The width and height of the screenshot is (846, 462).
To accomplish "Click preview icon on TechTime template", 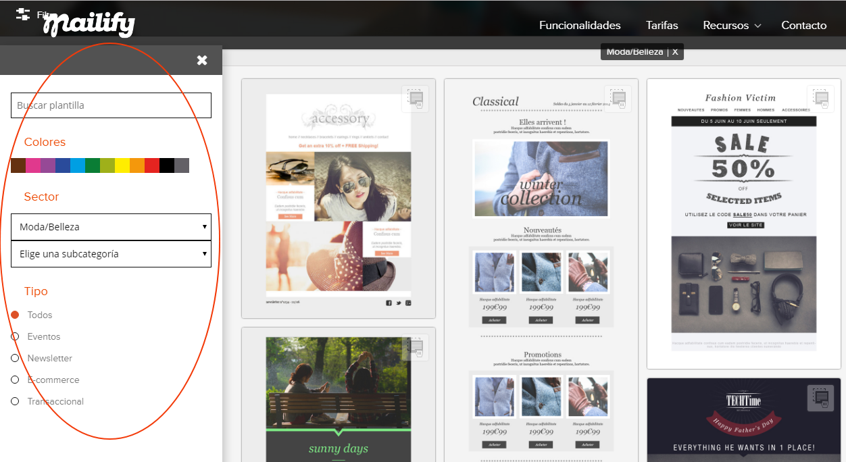I will coord(820,398).
